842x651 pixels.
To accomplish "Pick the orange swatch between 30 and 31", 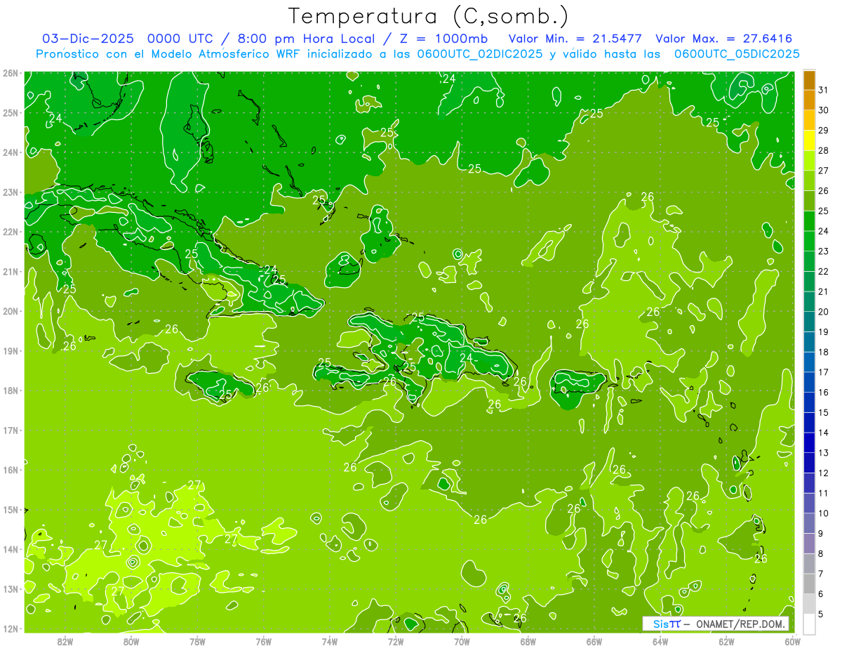I will tap(809, 100).
